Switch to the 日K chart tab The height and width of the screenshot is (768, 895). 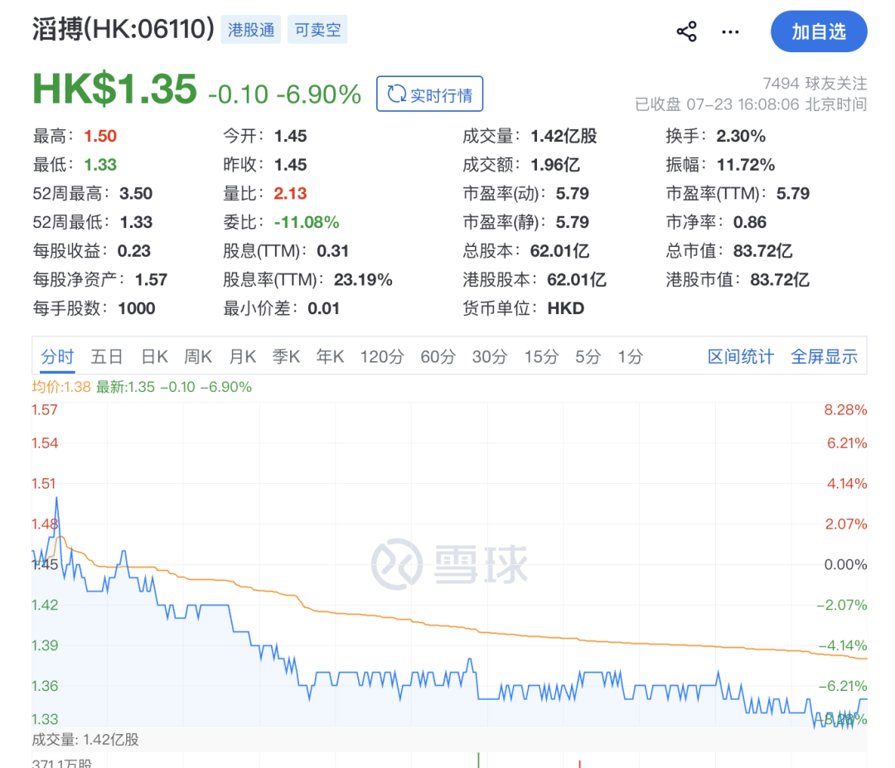154,356
